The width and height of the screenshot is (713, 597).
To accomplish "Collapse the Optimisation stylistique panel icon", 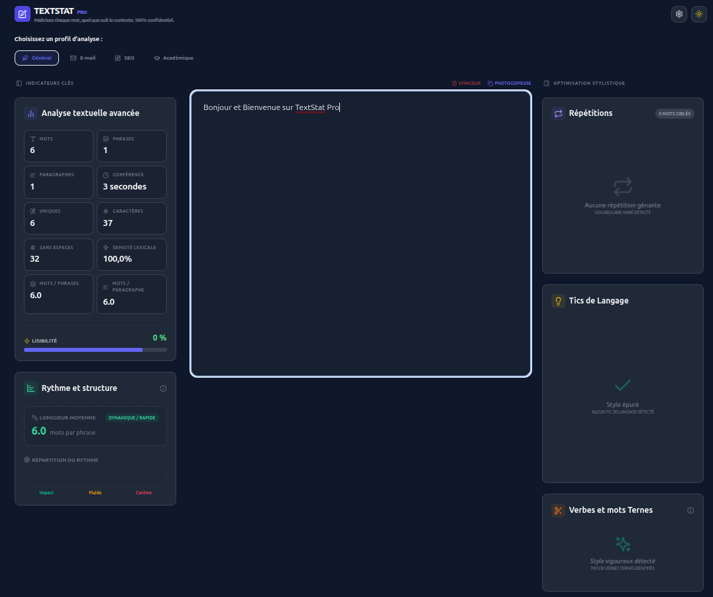I will pos(547,83).
